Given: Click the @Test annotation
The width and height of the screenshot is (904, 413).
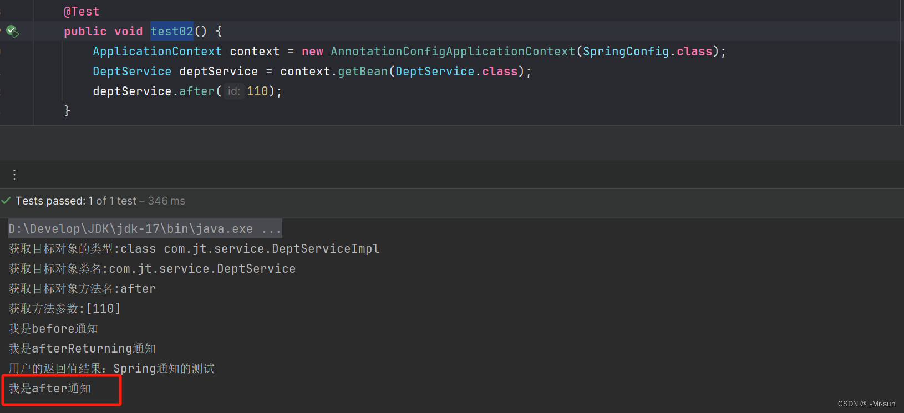Looking at the screenshot, I should tap(82, 12).
